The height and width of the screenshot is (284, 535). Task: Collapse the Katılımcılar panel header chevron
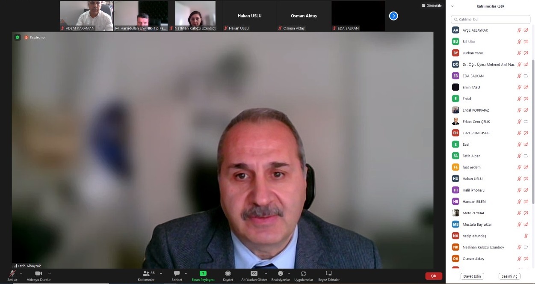tap(452, 6)
